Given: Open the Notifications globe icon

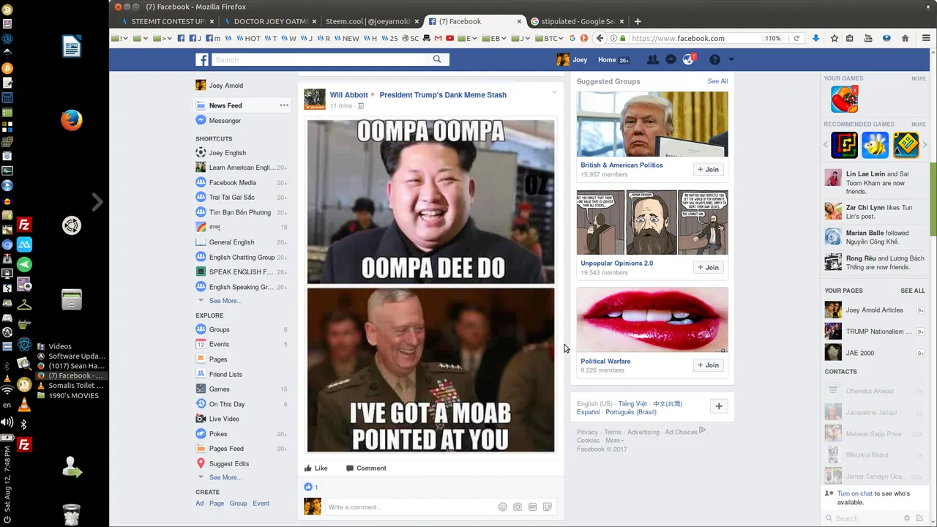Looking at the screenshot, I should coord(688,60).
